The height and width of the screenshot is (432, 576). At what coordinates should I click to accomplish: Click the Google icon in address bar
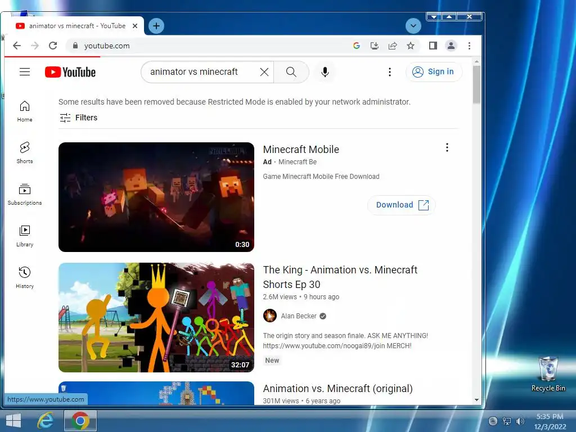coord(356,46)
